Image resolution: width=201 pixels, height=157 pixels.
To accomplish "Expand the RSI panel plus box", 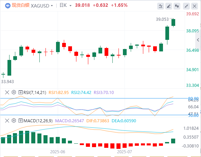I will click(x=20, y=92).
